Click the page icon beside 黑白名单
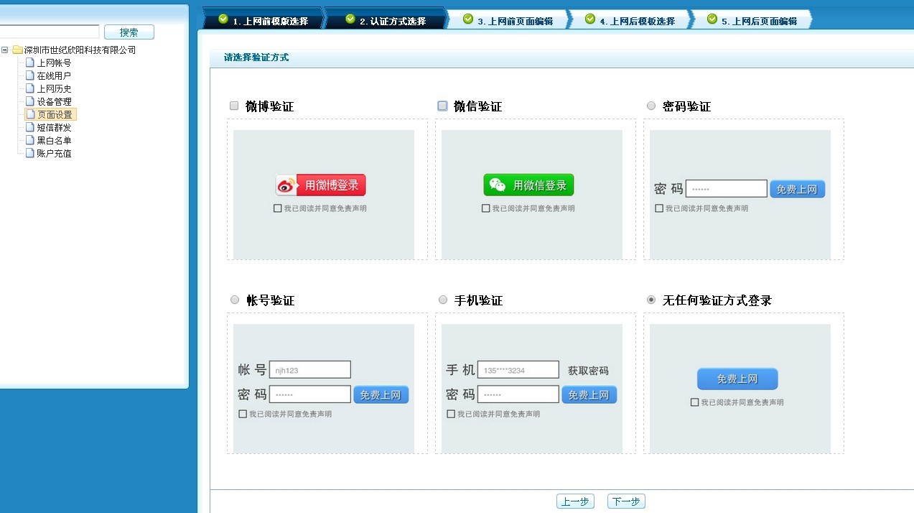This screenshot has height=513, width=914. [30, 140]
